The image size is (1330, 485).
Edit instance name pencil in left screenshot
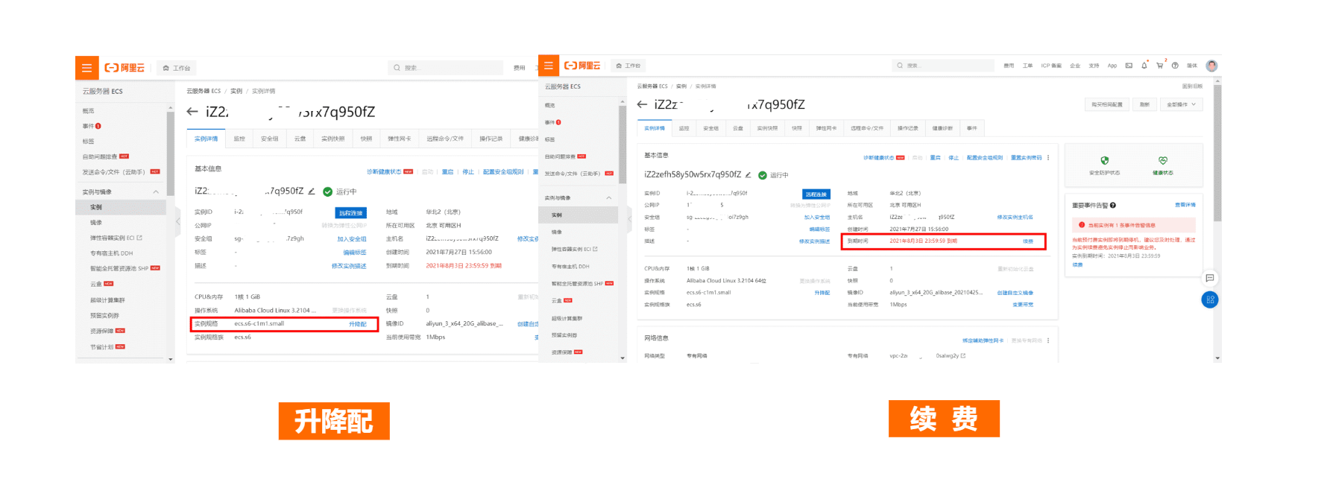[x=312, y=191]
